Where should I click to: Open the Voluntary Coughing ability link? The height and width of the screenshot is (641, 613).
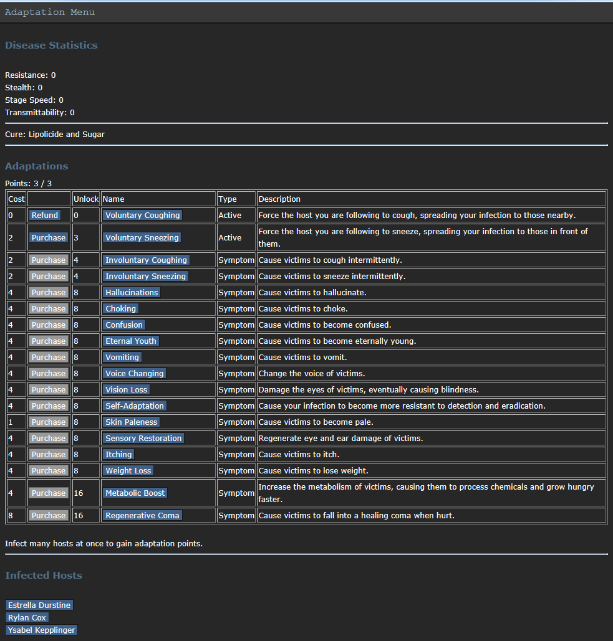click(x=142, y=216)
